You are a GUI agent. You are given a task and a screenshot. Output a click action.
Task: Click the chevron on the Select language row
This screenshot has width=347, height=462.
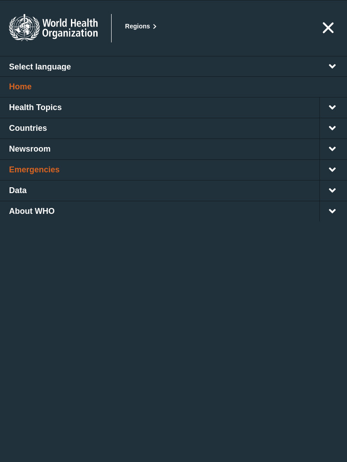[x=332, y=66]
